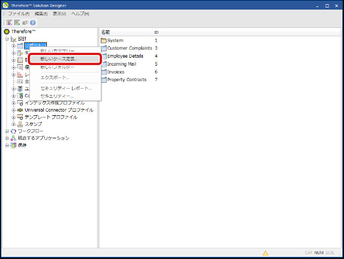Image resolution: width=344 pixels, height=259 pixels.
Task: Click the スタンプ stamp icon in tree
Action: click(20, 124)
